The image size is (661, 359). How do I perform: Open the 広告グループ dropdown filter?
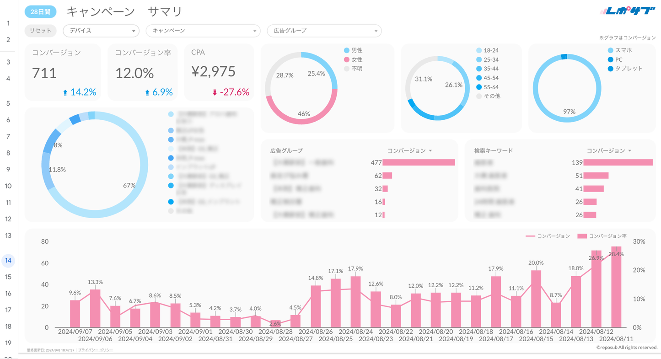[324, 31]
